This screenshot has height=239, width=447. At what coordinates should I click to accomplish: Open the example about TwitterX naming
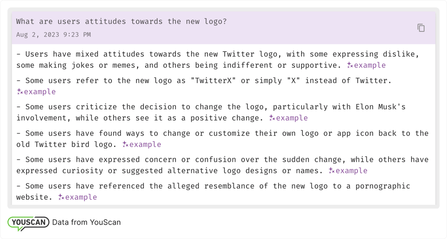tap(40, 91)
